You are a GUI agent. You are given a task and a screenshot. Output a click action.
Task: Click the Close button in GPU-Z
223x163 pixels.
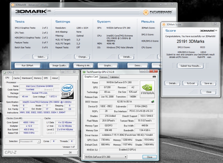click(x=150, y=157)
